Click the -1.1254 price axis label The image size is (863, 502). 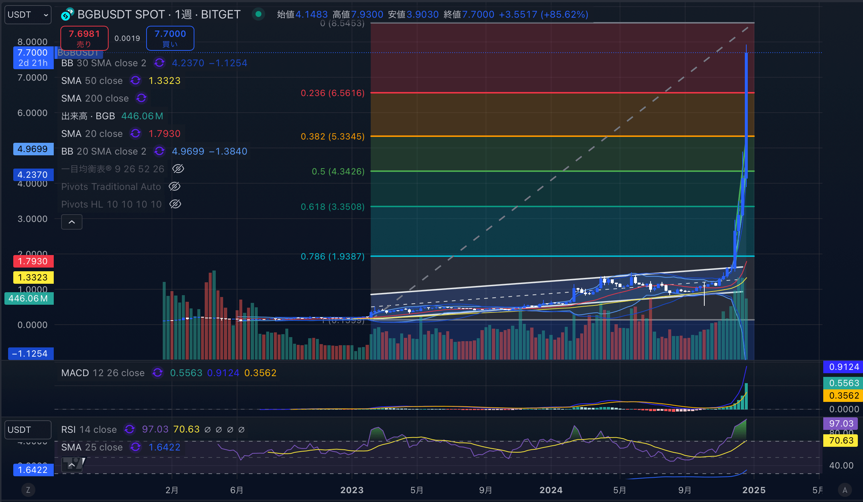pyautogui.click(x=31, y=354)
